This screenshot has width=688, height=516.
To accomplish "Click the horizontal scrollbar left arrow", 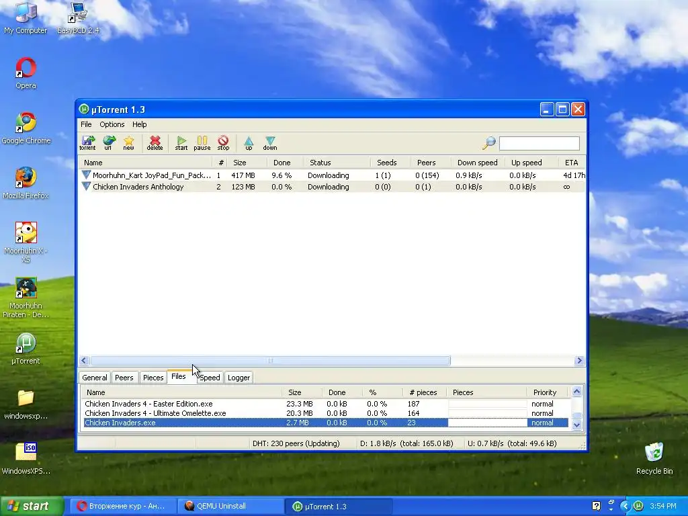I will 84,361.
